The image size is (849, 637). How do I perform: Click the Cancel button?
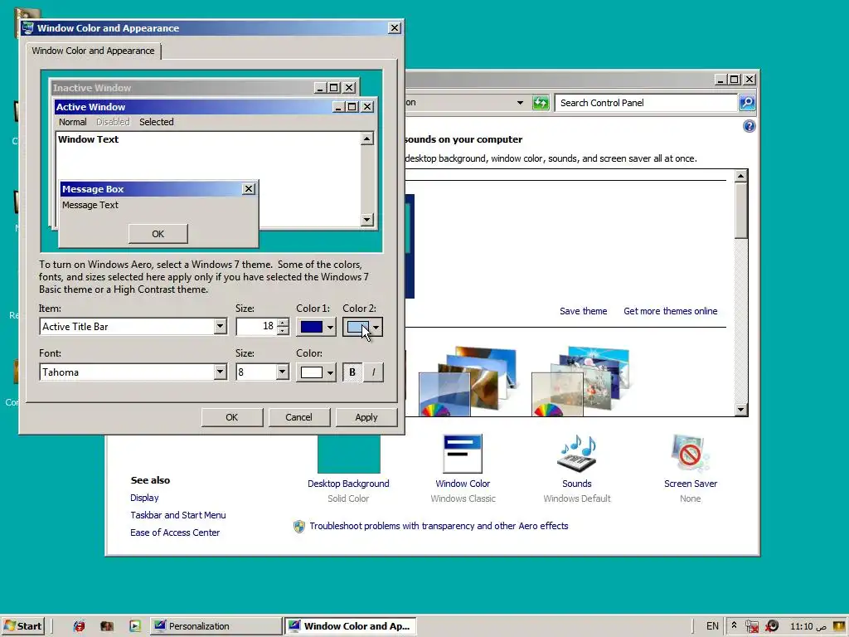pyautogui.click(x=298, y=417)
